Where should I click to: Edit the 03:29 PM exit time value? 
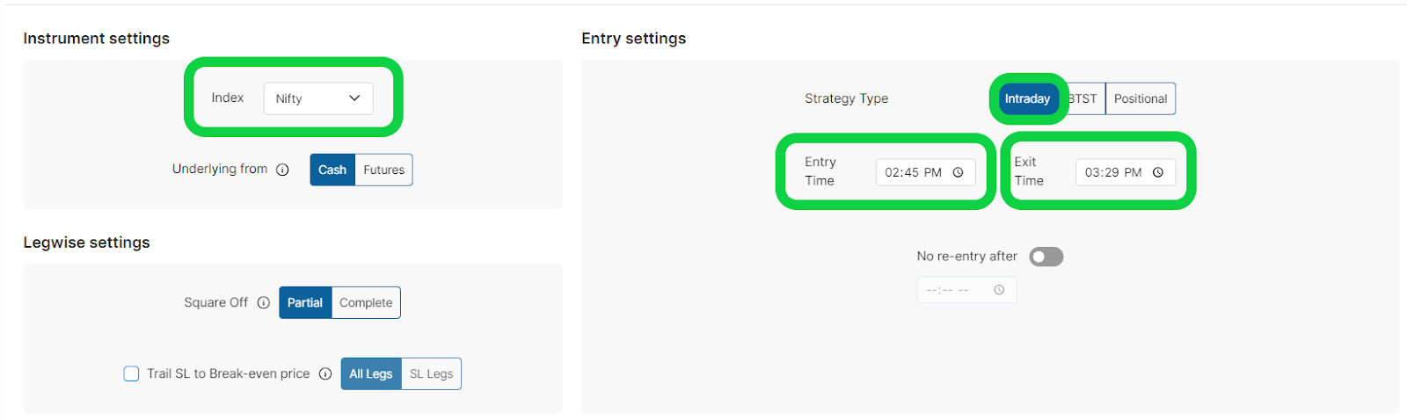tap(1113, 172)
